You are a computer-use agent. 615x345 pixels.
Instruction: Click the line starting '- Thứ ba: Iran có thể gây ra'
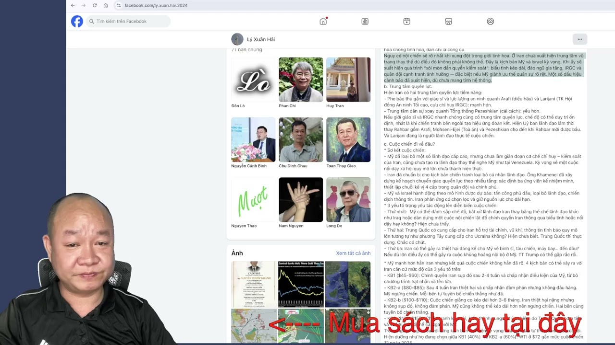click(482, 252)
